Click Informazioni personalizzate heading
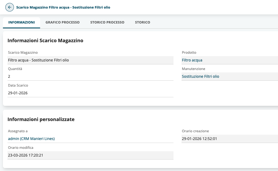278x171 pixels. pyautogui.click(x=41, y=119)
